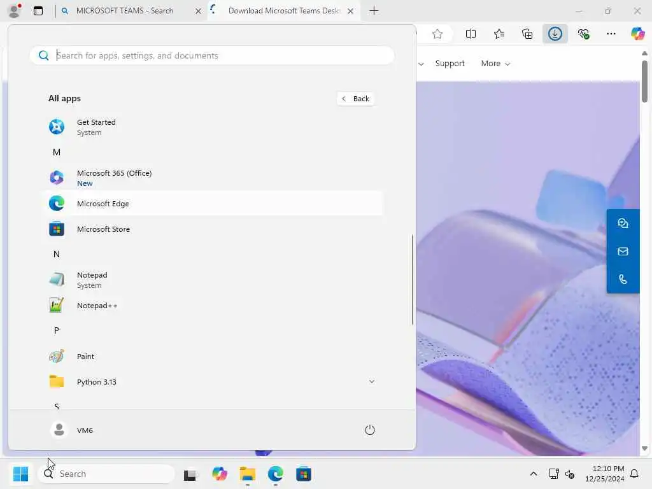Open Edge Collections
This screenshot has width=652, height=489.
pos(527,34)
